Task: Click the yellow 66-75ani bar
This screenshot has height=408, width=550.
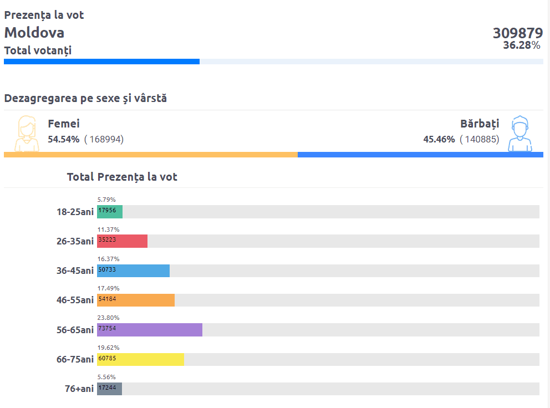Action: pos(140,359)
